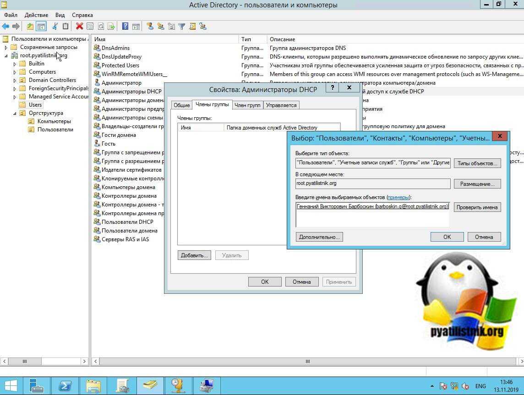Collapse the Оргструктура tree node
The width and height of the screenshot is (524, 395).
coord(15,114)
